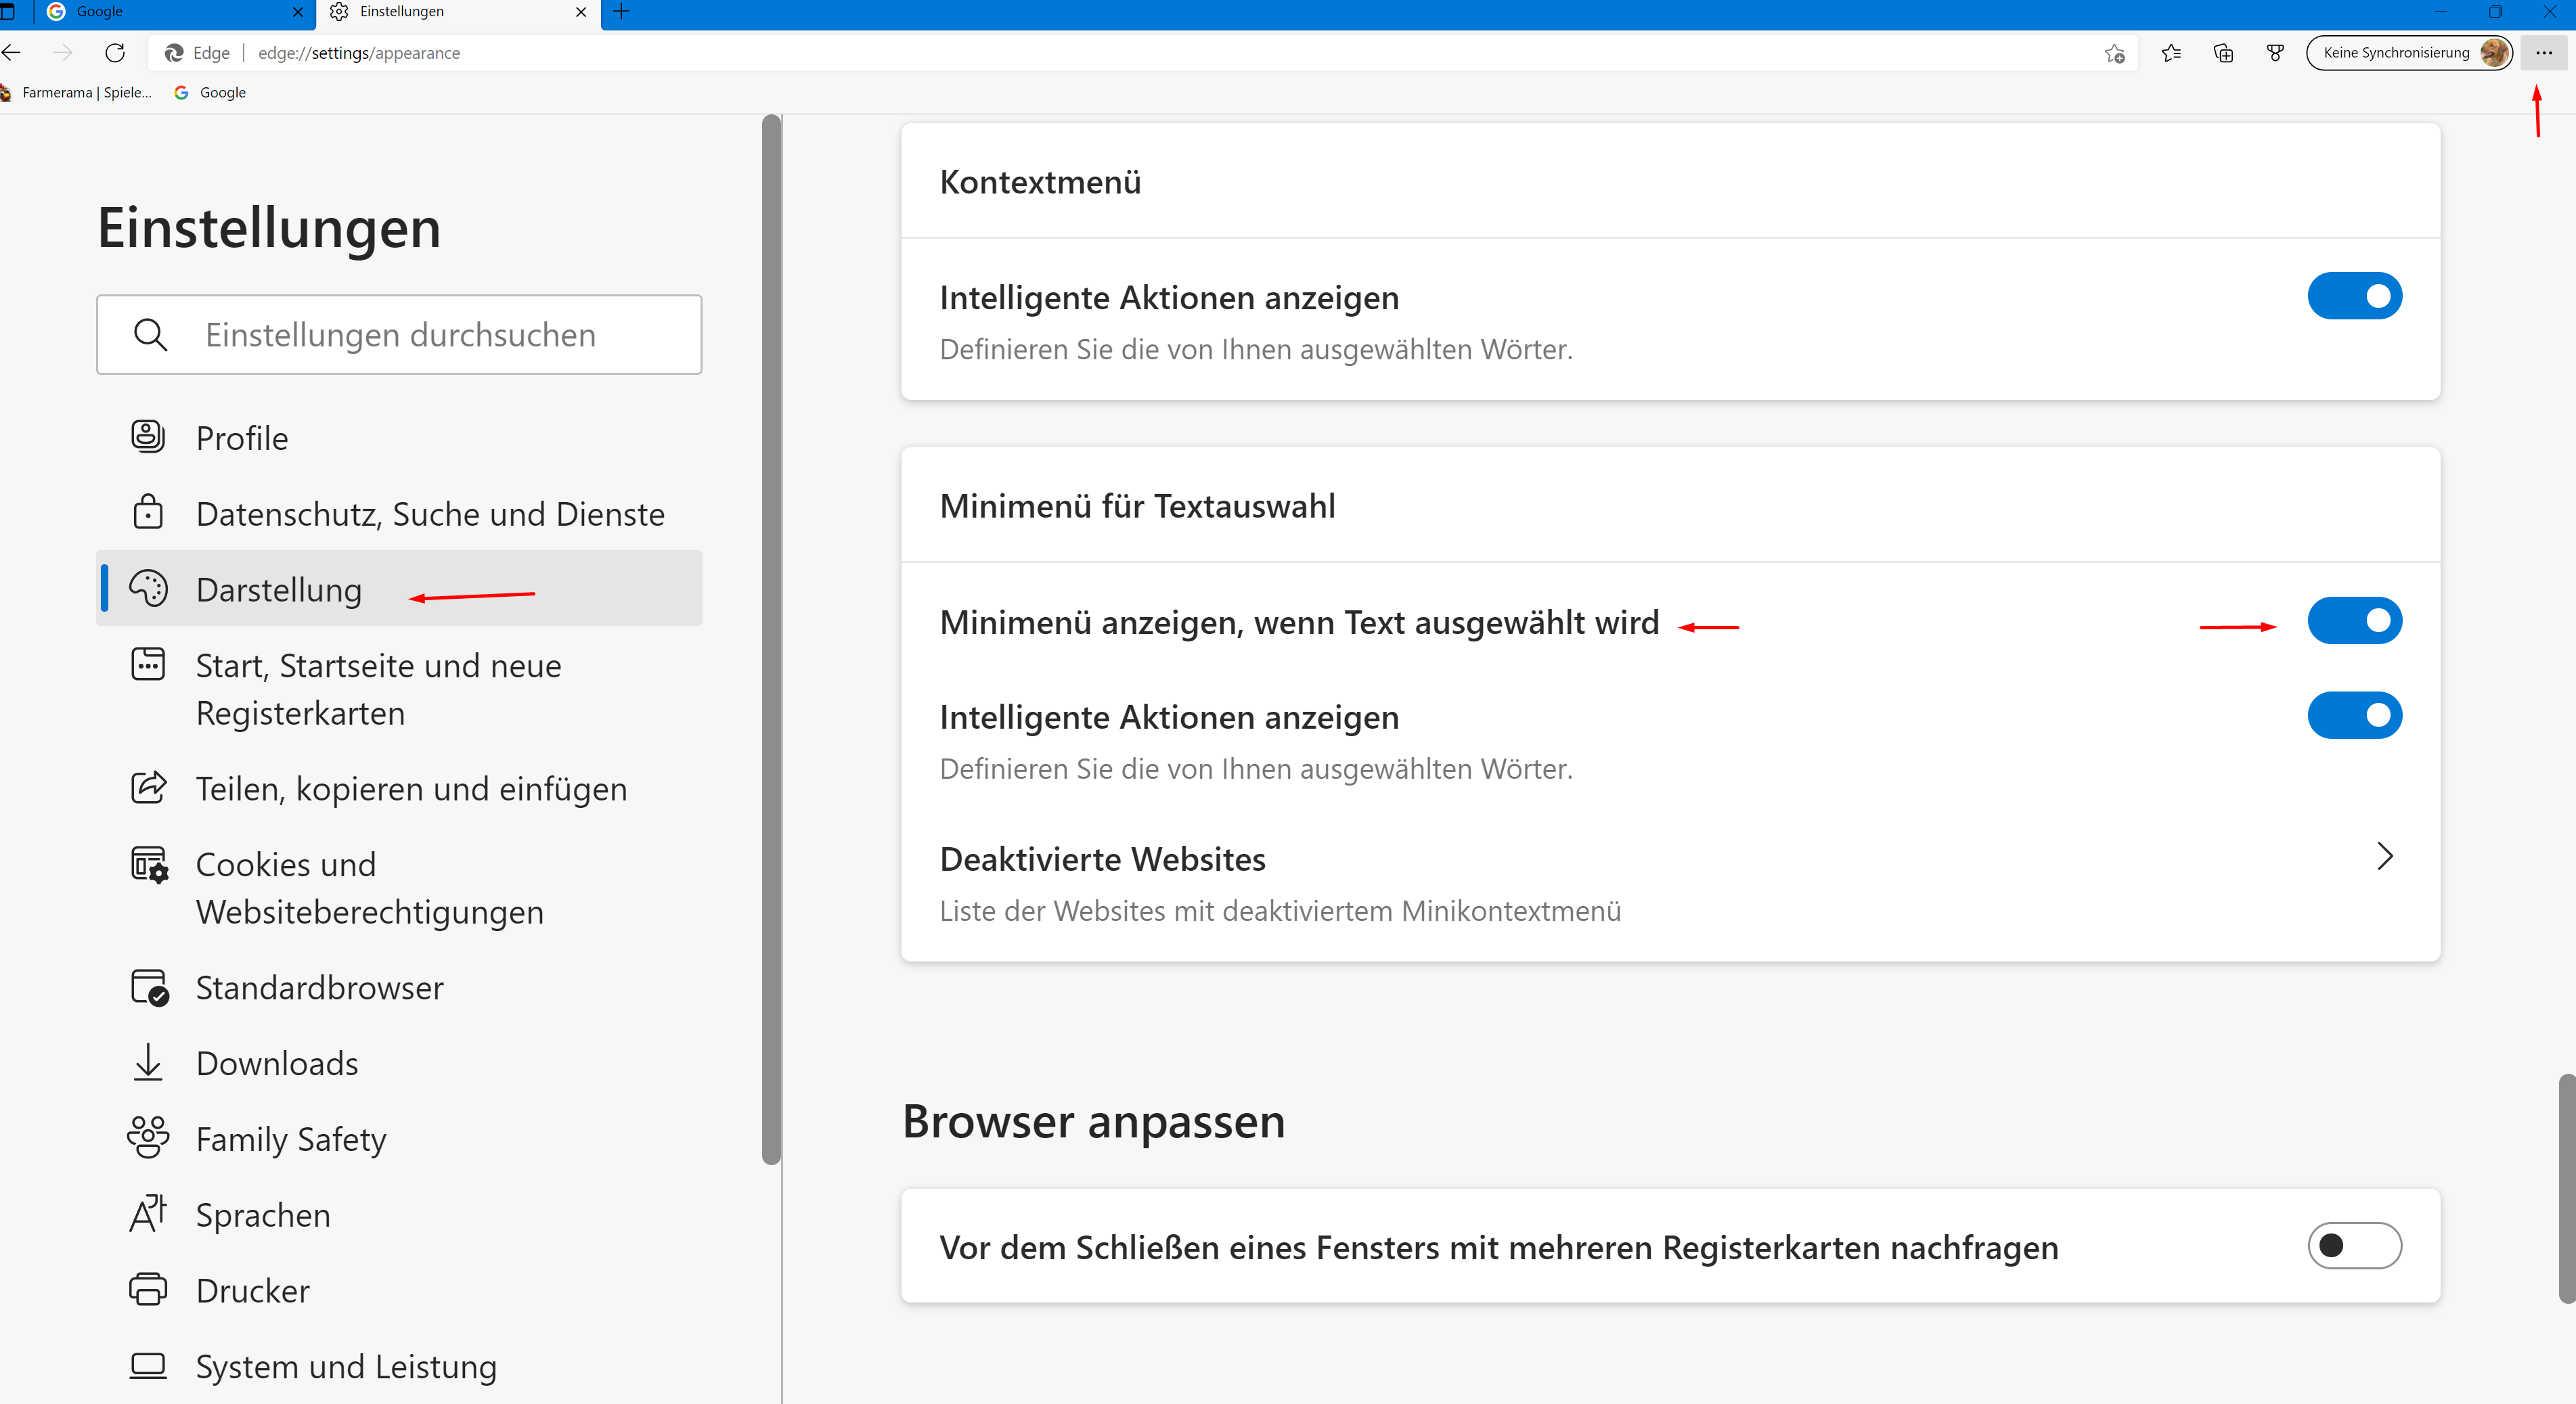Screen dimensions: 2576x1404
Task: Open the Favorites star icon
Action: coord(2171,53)
